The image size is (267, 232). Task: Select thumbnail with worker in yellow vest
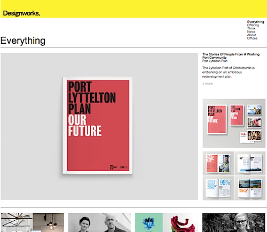(x=218, y=163)
